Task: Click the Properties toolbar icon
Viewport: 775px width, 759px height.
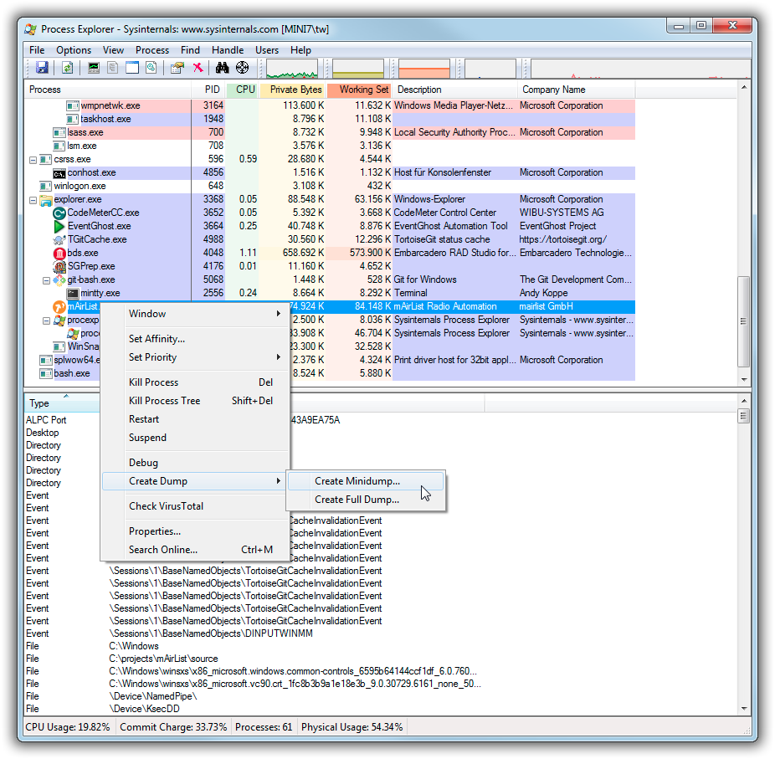Action: point(177,68)
